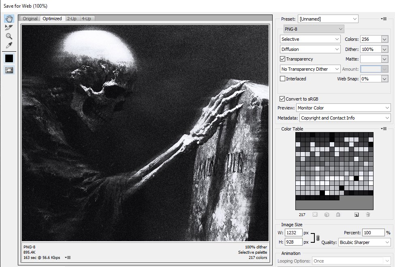This screenshot has width=395, height=267.
Task: Open the Optimize menu next to Preset
Action: point(384,19)
